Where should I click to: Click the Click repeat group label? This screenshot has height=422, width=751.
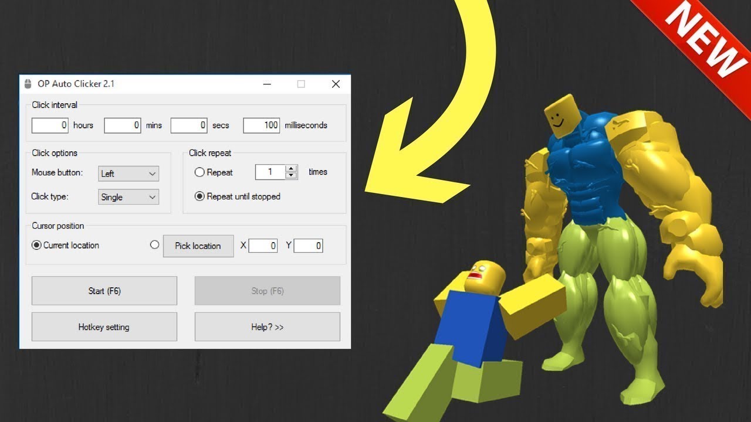(x=210, y=153)
